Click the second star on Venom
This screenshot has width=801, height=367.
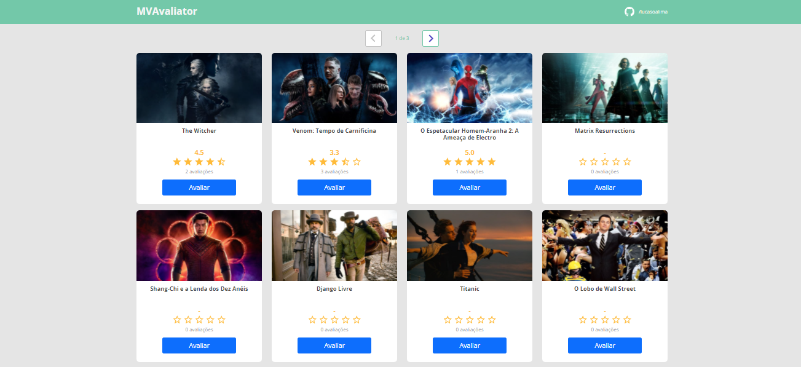click(x=323, y=162)
